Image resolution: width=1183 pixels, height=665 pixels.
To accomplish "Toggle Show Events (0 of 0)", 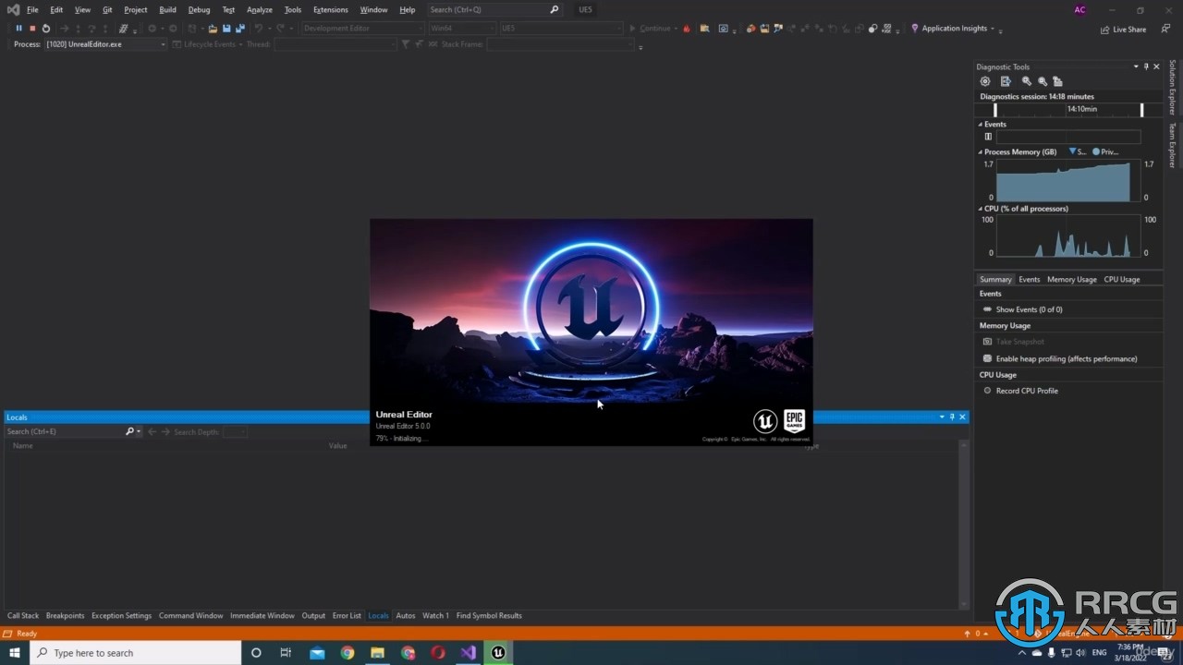I will (x=1022, y=309).
